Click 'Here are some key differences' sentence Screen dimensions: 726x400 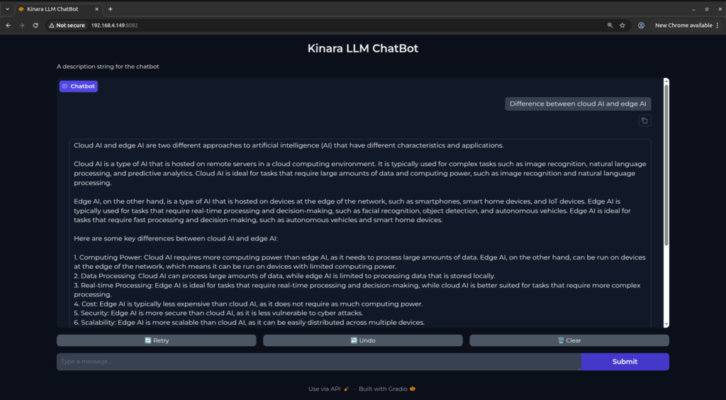[x=176, y=239]
